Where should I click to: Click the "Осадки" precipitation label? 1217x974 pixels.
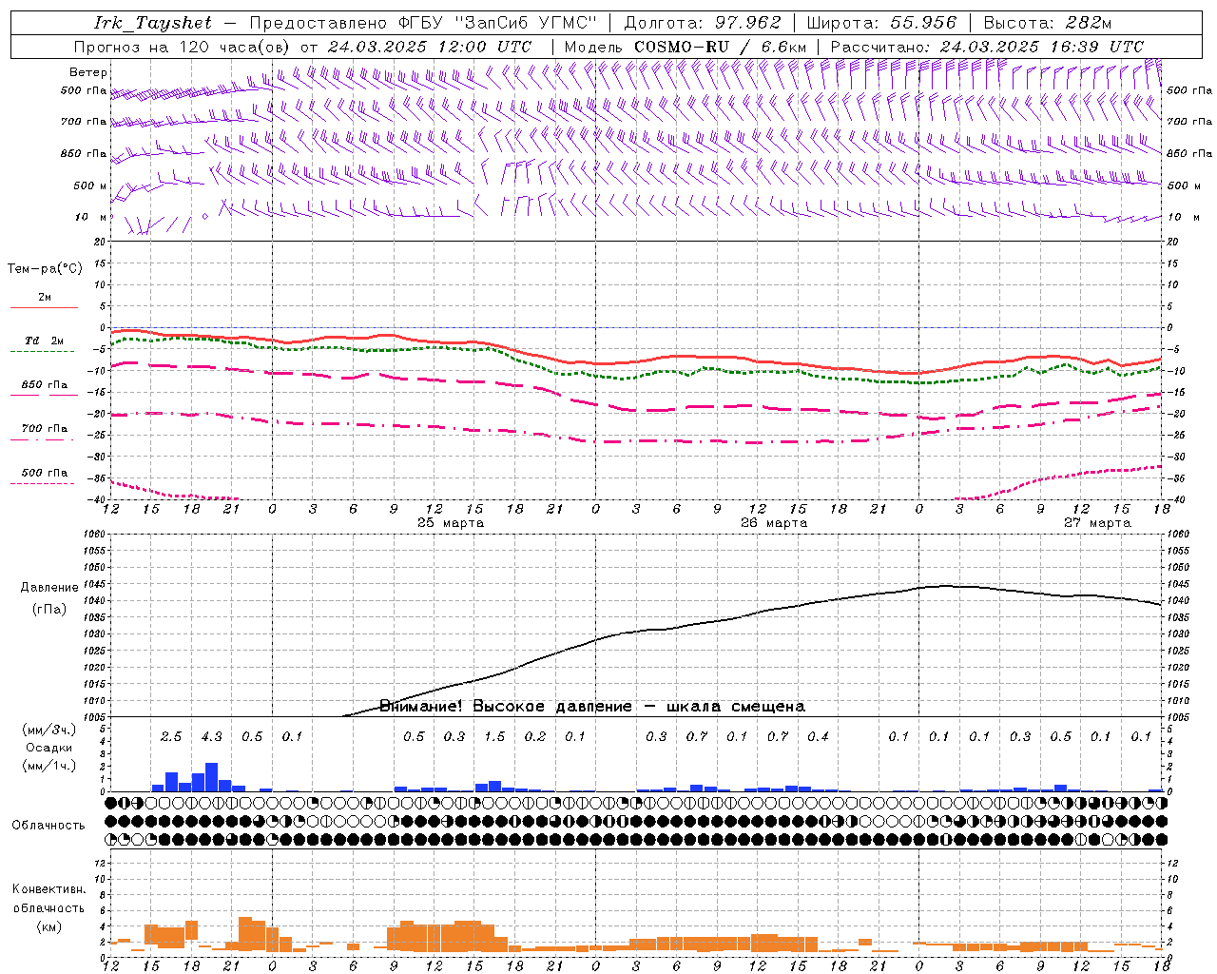coord(48,748)
